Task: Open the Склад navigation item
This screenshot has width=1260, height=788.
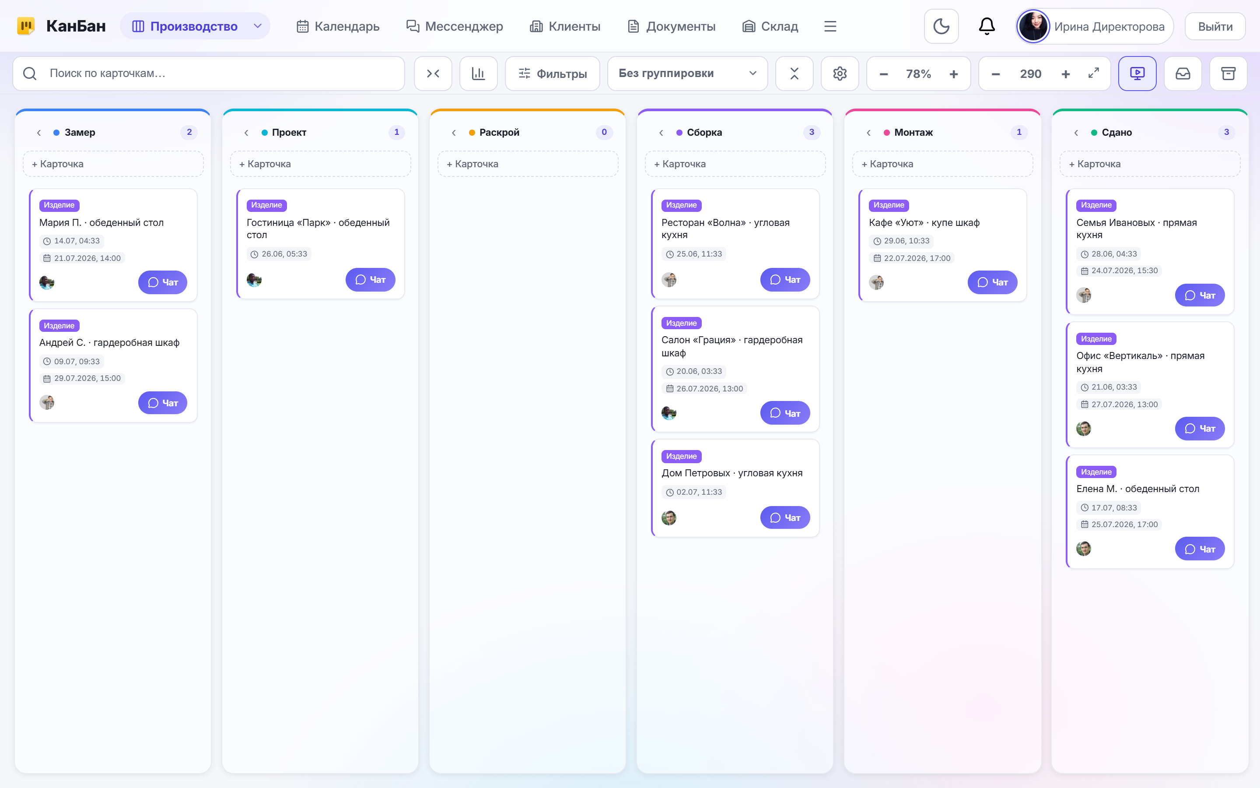Action: pyautogui.click(x=770, y=26)
